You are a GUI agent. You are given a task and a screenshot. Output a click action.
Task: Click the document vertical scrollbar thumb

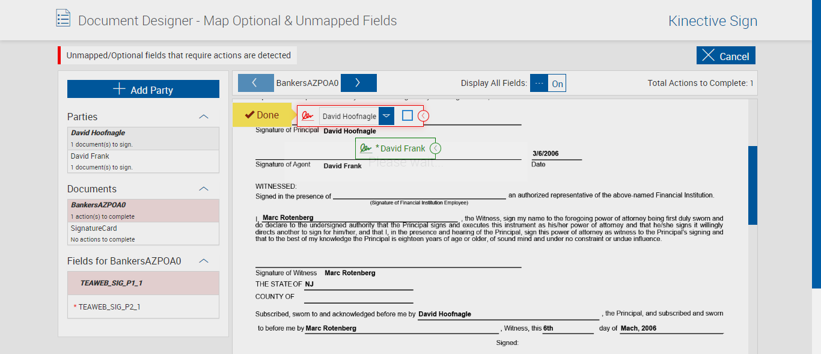[752, 185]
